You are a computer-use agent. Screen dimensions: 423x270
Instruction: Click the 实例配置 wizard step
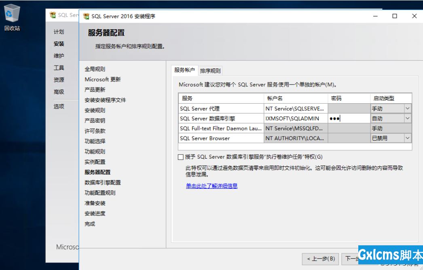click(95, 162)
